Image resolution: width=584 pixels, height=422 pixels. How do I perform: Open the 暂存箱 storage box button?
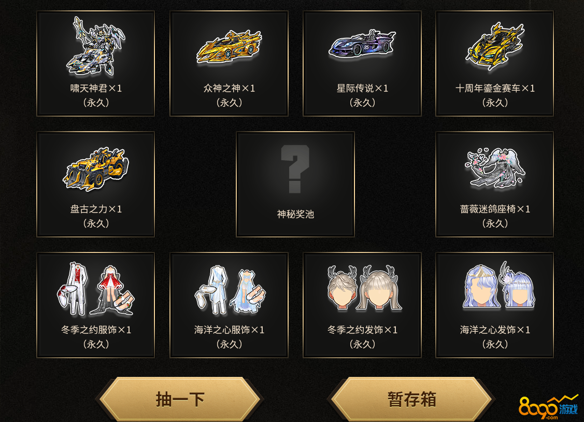(411, 399)
